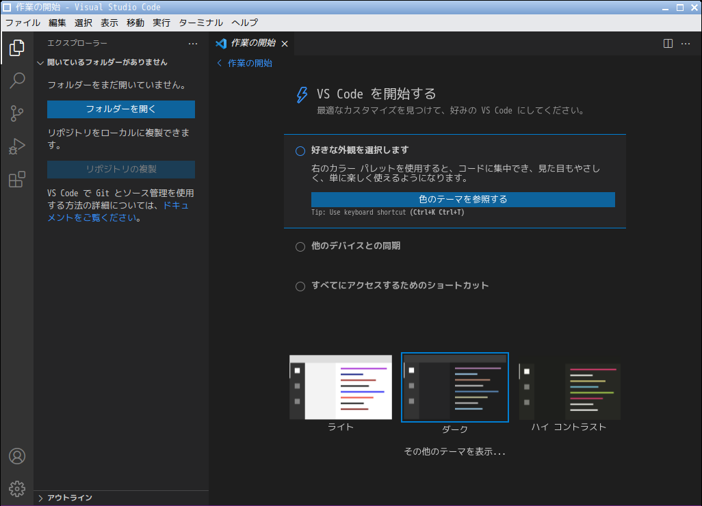Click the フォルダーを開く button
Image resolution: width=702 pixels, height=506 pixels.
pos(121,109)
